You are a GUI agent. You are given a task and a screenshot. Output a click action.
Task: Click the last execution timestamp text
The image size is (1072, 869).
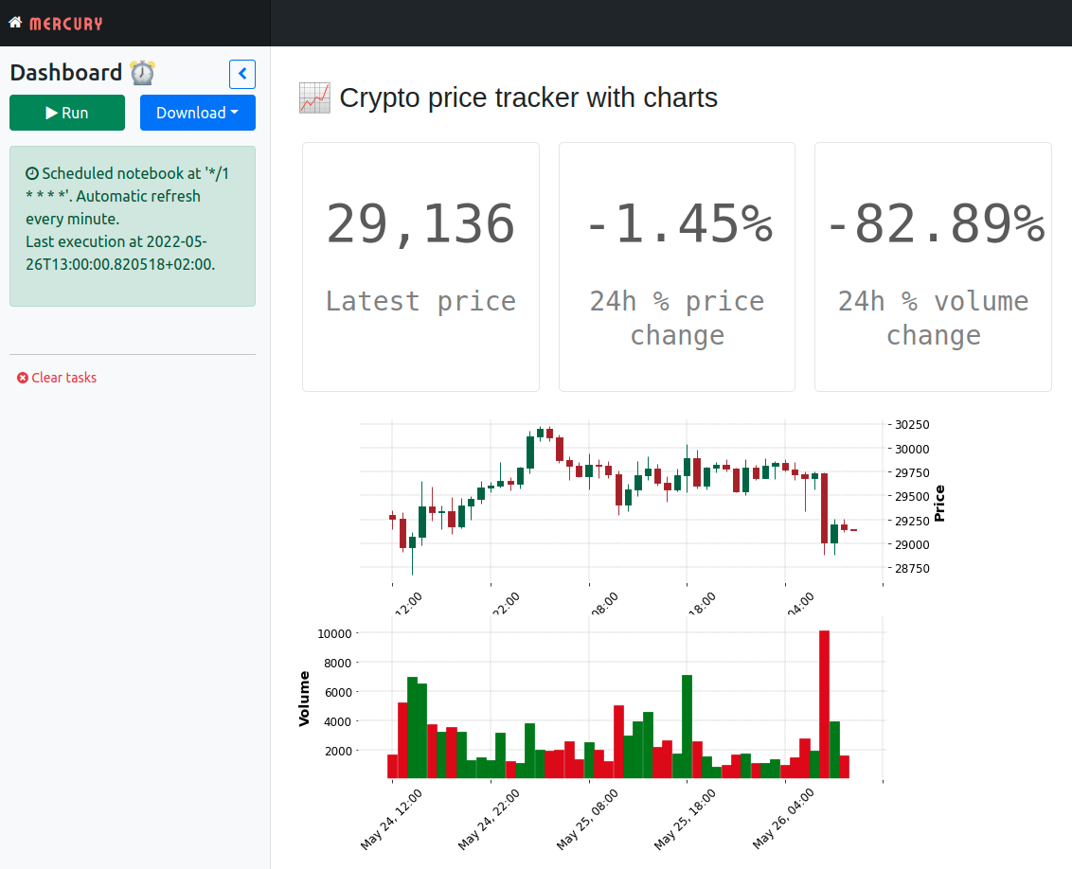(120, 254)
